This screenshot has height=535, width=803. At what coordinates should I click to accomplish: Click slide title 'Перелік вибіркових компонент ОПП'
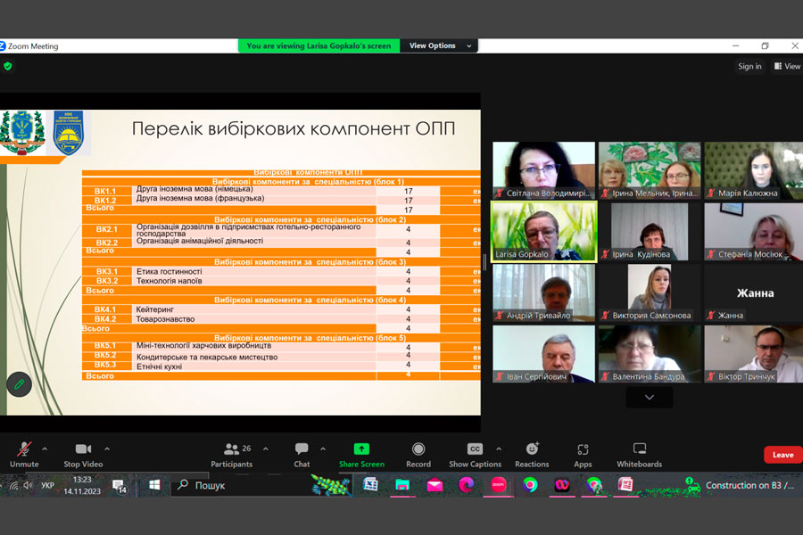pos(294,128)
